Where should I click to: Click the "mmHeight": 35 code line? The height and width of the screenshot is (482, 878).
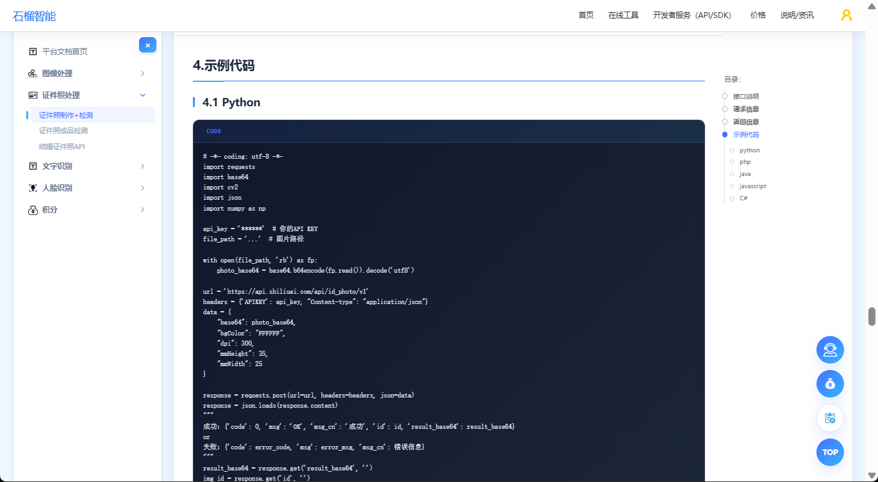tap(242, 353)
